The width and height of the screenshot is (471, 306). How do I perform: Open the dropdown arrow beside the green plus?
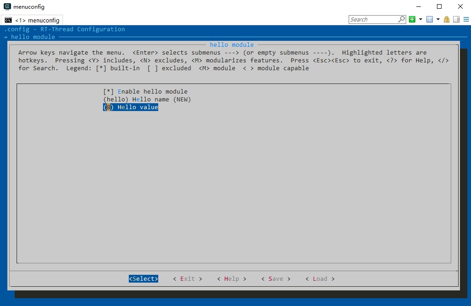coord(420,19)
